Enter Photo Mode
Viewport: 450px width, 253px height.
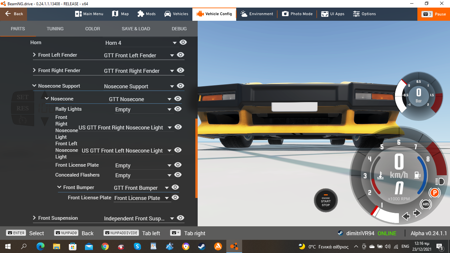pyautogui.click(x=297, y=14)
